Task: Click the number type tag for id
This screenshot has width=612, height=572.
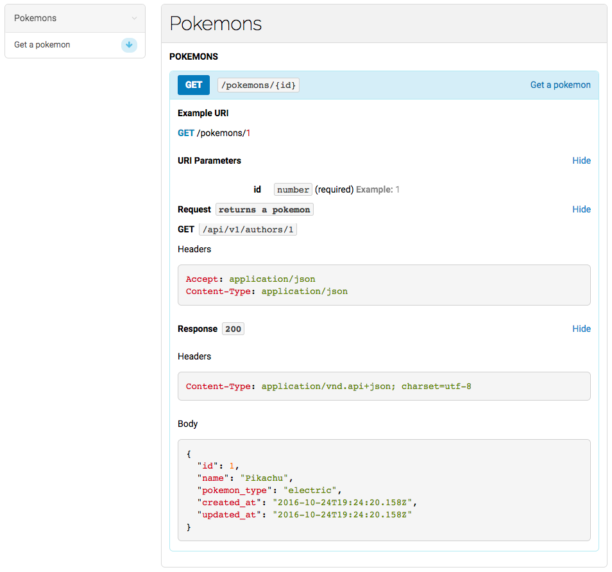Action: (293, 189)
